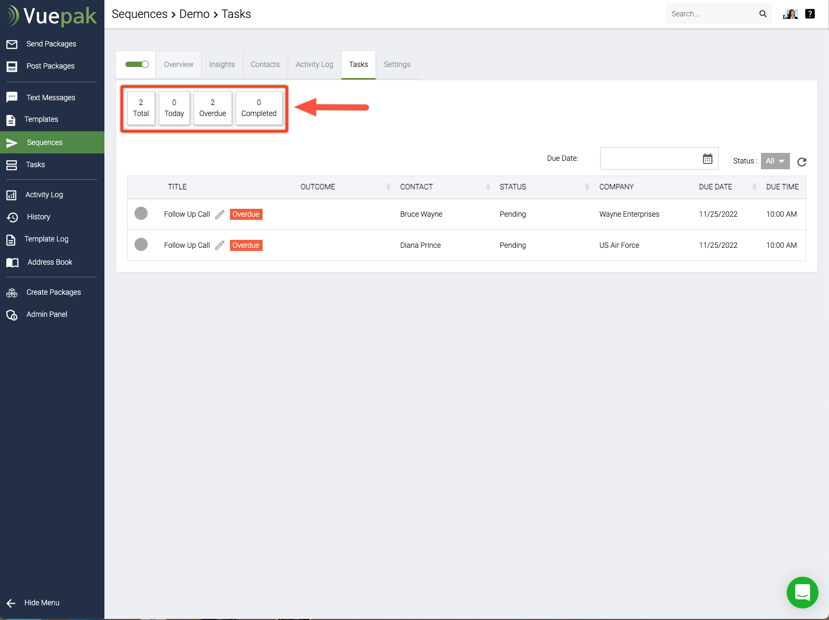829x620 pixels.
Task: Open the help question mark icon
Action: click(810, 14)
